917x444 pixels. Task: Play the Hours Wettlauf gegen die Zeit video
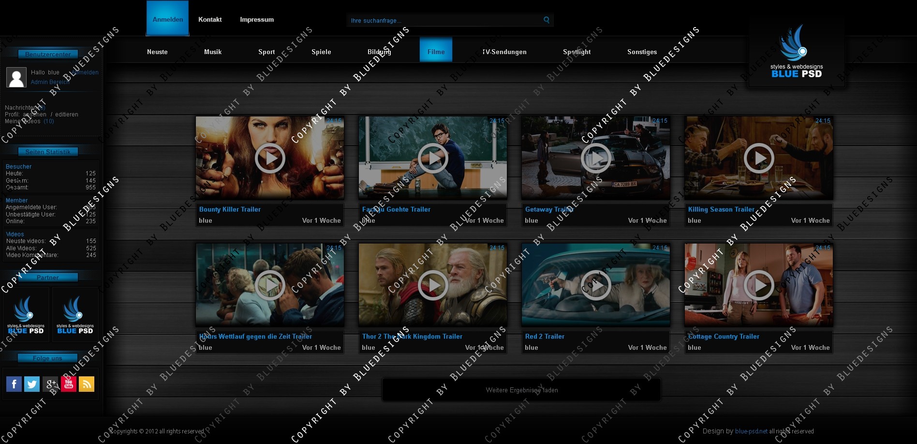point(270,285)
